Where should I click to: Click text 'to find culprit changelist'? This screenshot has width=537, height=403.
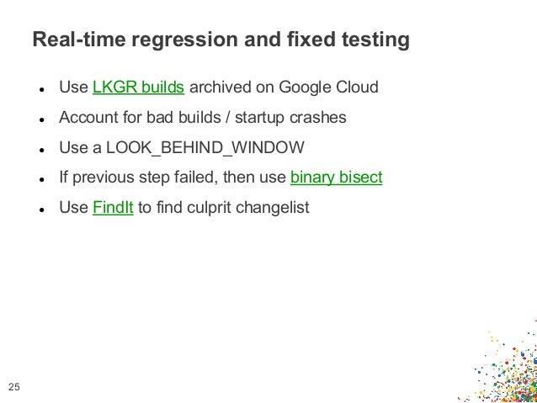(224, 207)
